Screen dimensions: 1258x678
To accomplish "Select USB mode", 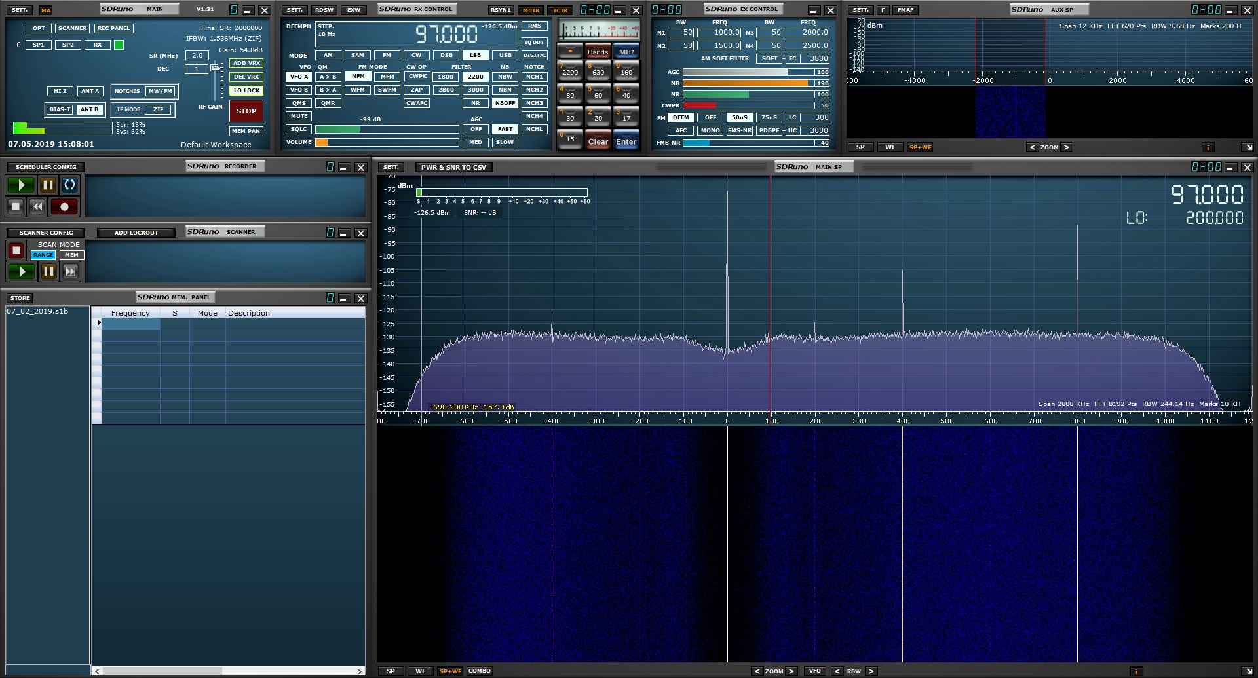I will point(505,55).
